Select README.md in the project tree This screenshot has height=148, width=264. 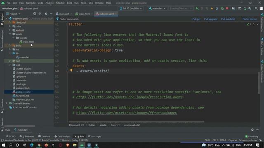tap(22, 96)
